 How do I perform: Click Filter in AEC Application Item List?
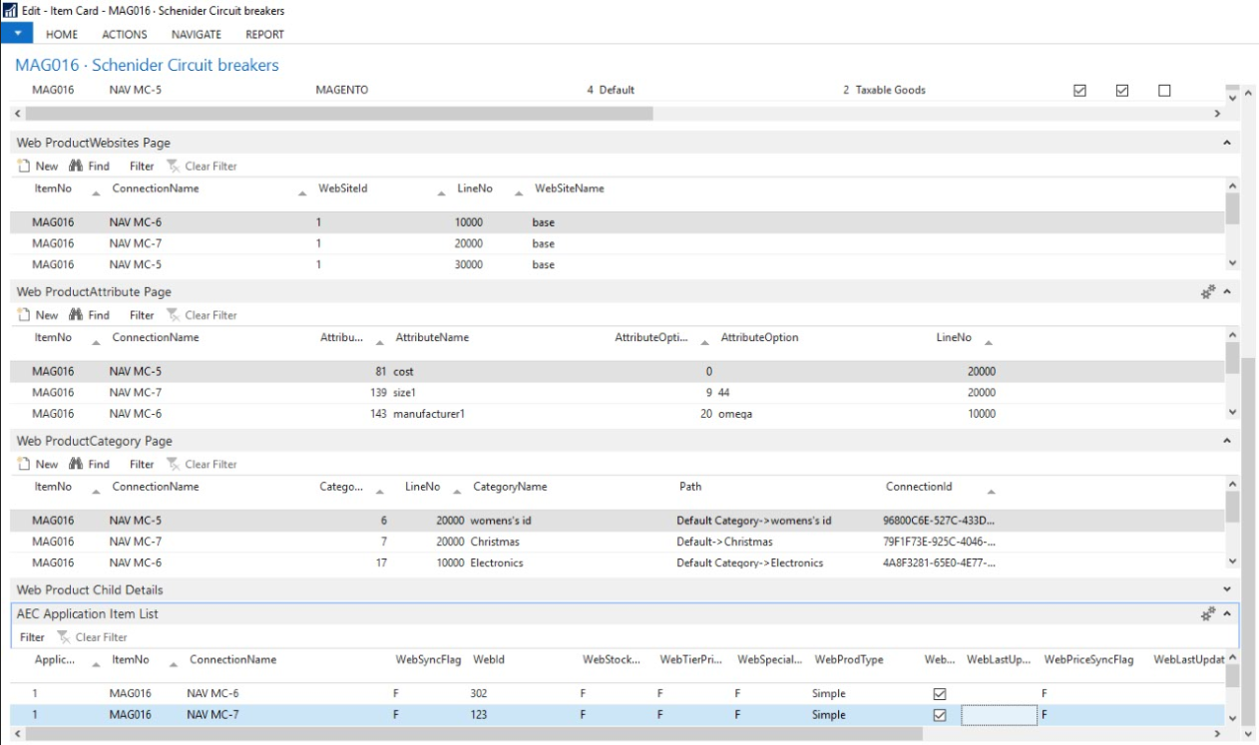point(32,637)
